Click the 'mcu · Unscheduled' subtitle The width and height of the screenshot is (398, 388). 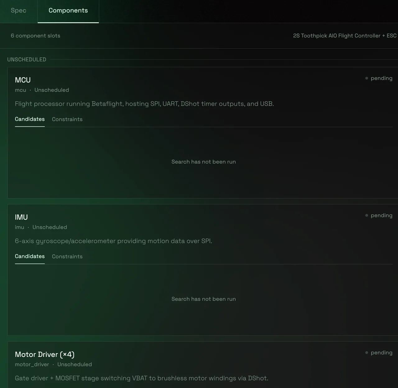tap(42, 90)
